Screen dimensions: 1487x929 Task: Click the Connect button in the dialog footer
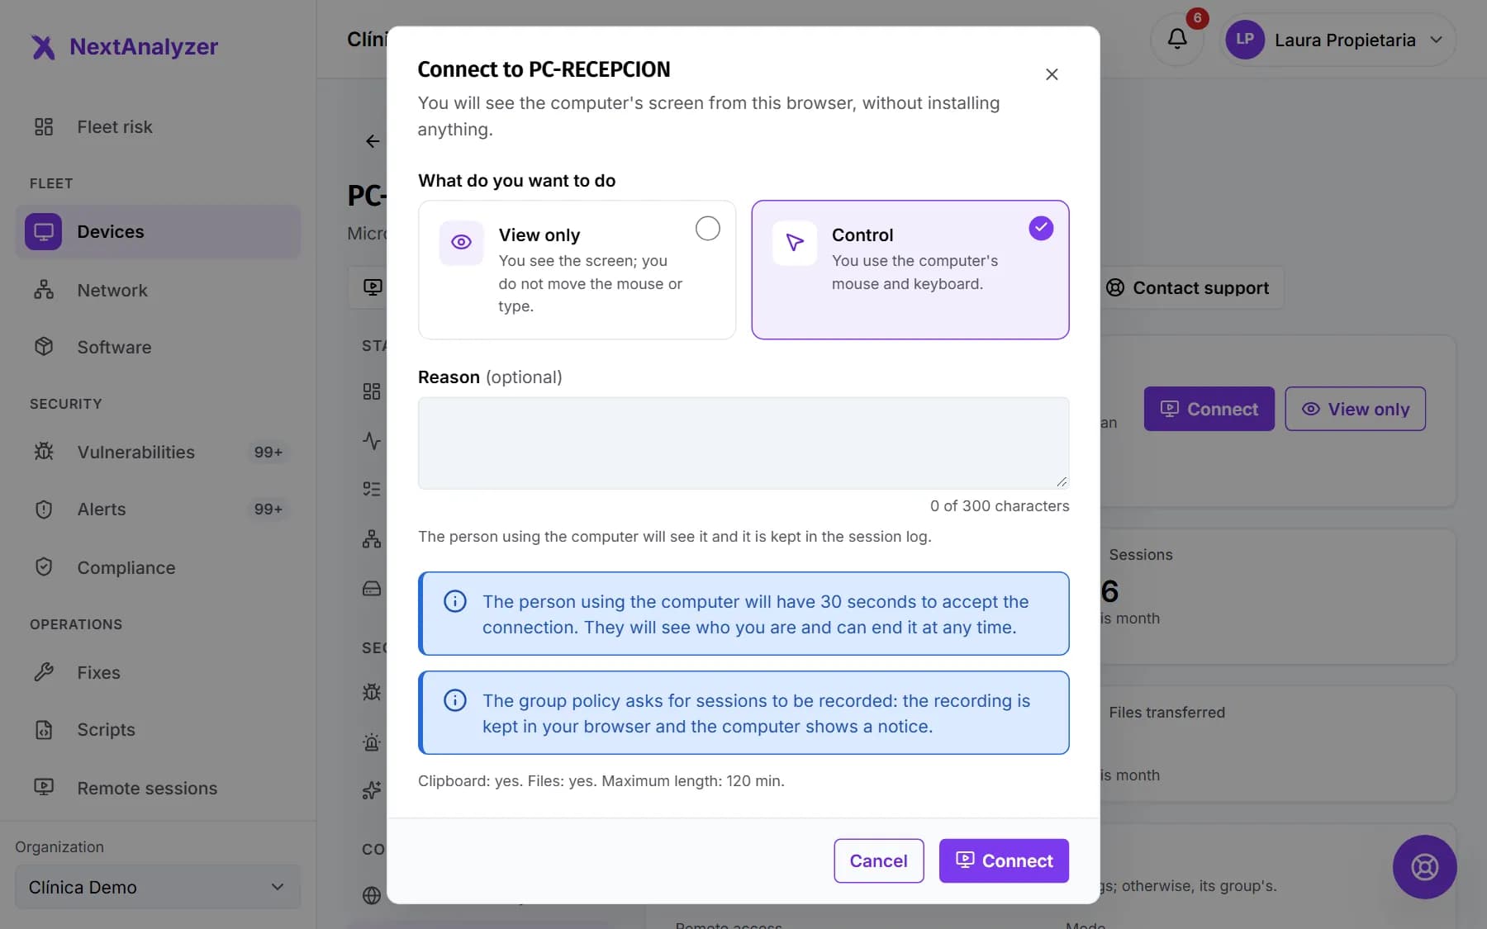(x=1004, y=860)
